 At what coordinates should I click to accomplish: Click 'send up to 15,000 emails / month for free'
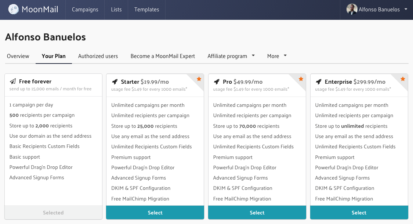click(x=50, y=89)
